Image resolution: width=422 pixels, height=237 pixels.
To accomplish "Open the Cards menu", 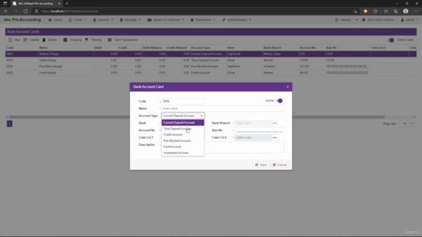I will [78, 20].
